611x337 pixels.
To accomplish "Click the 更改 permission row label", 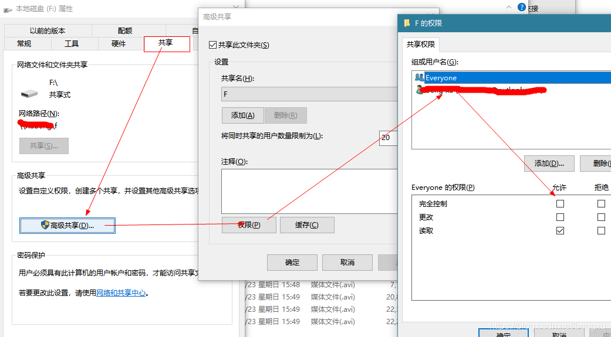I will pyautogui.click(x=426, y=217).
